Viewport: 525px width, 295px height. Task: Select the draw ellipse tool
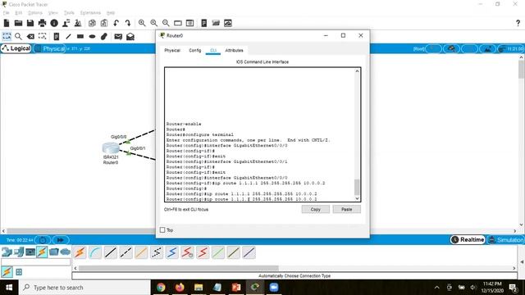click(x=92, y=36)
